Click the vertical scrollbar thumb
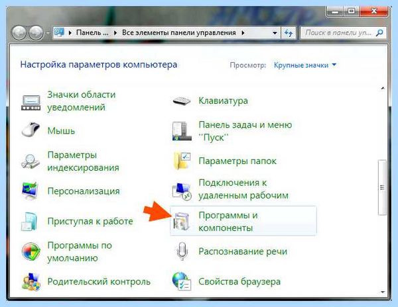The height and width of the screenshot is (307, 398). [382, 187]
